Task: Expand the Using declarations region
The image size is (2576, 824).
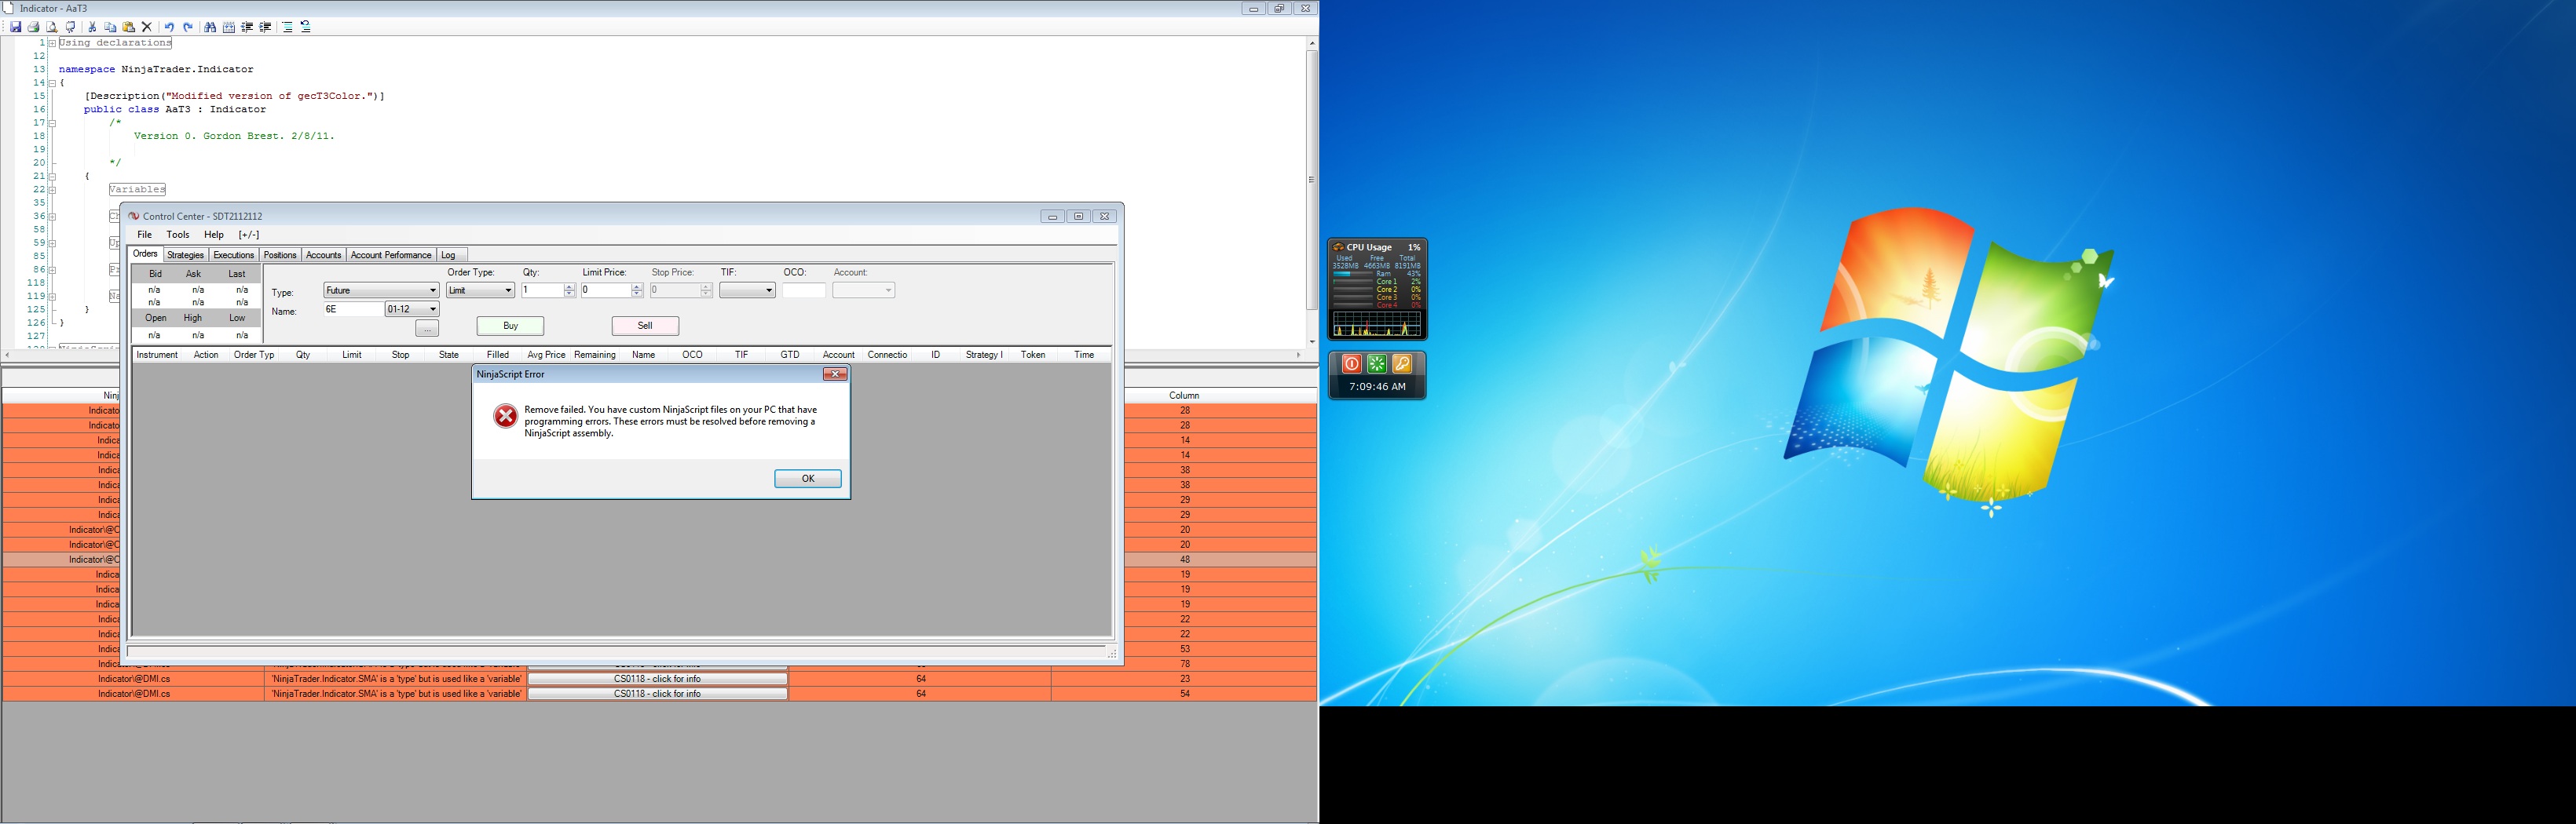Action: pos(52,43)
